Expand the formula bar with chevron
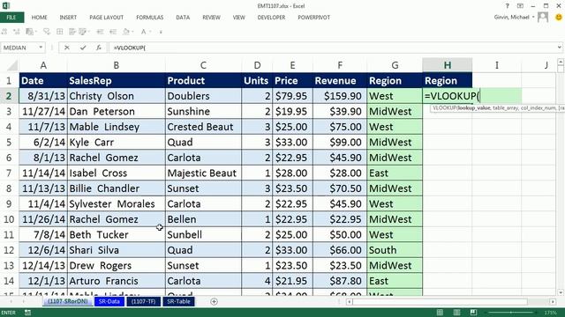This screenshot has width=565, height=317. click(x=559, y=48)
